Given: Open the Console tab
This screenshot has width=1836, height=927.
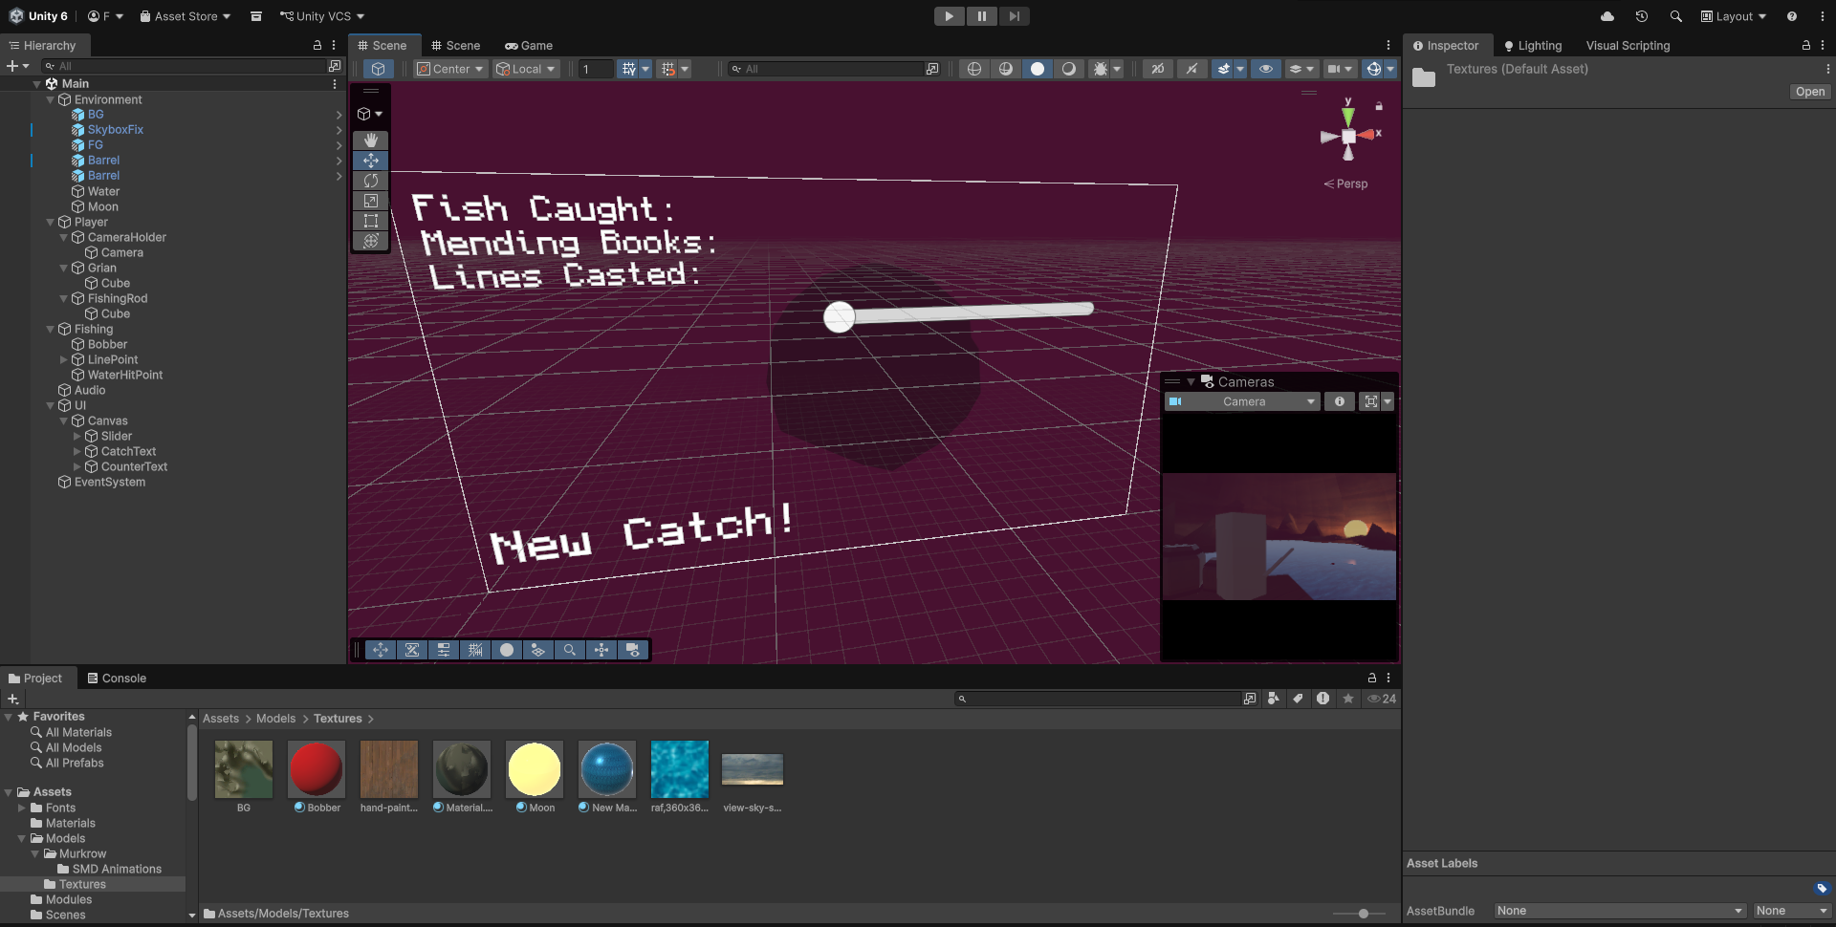Looking at the screenshot, I should click(x=117, y=679).
